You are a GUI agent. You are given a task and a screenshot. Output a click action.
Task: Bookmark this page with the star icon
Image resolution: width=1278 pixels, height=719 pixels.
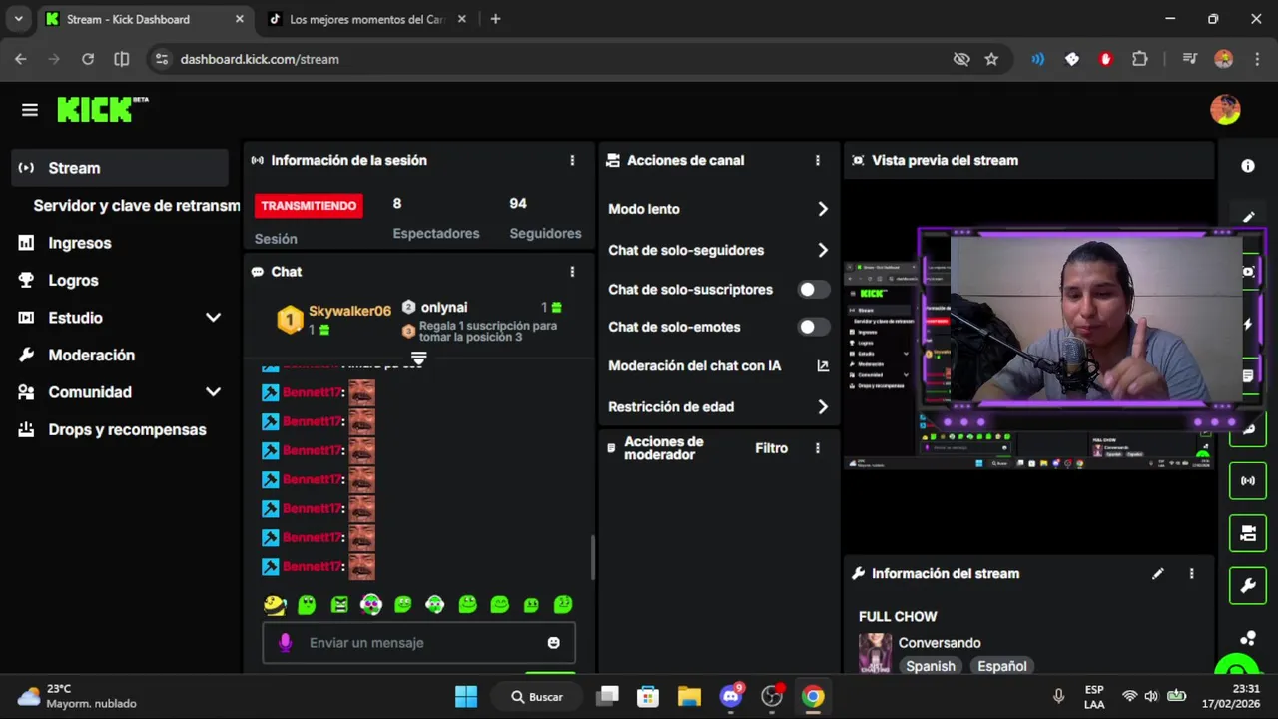991,59
